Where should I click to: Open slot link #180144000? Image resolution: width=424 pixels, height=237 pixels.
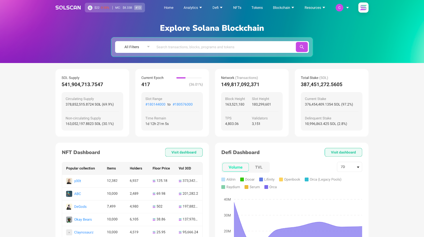pos(155,104)
